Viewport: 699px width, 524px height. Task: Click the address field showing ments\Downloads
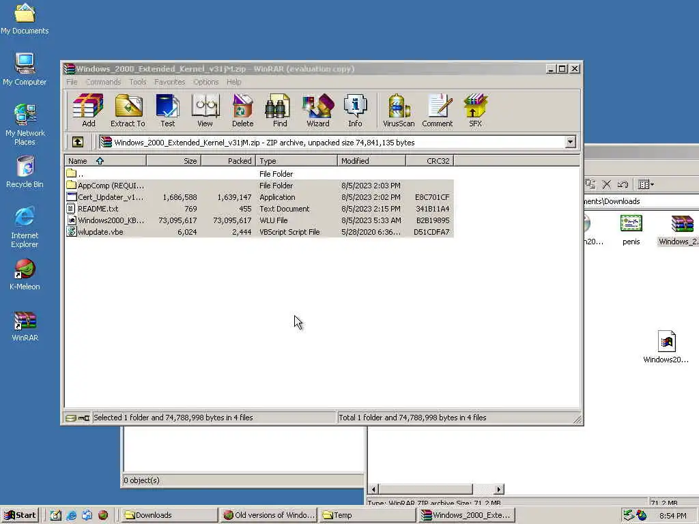(x=642, y=201)
